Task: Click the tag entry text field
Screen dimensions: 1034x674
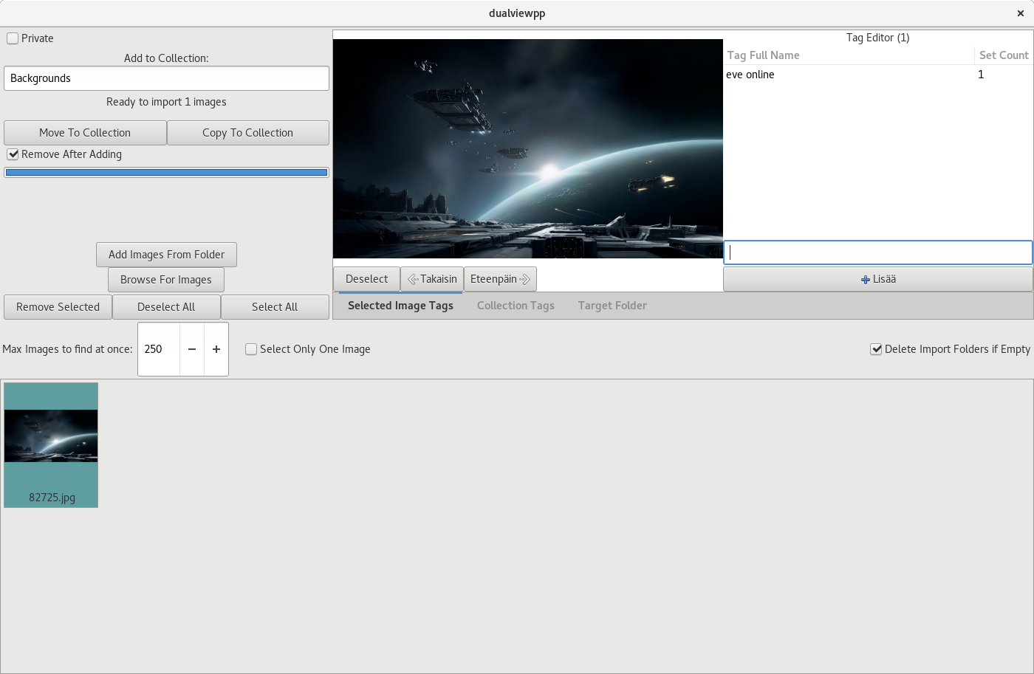Action: (x=878, y=252)
